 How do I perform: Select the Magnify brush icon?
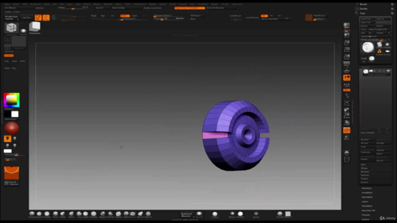point(102,214)
